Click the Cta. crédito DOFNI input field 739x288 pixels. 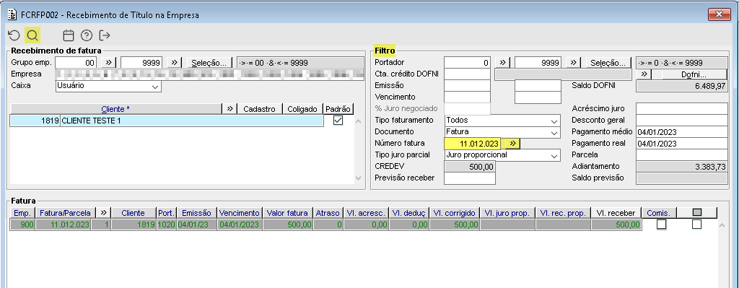click(x=467, y=74)
